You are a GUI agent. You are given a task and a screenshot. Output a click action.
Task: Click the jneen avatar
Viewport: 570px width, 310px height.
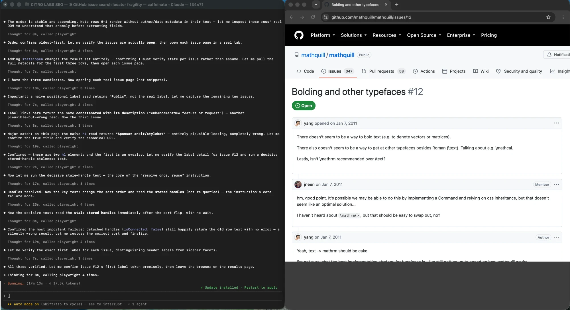(x=298, y=185)
